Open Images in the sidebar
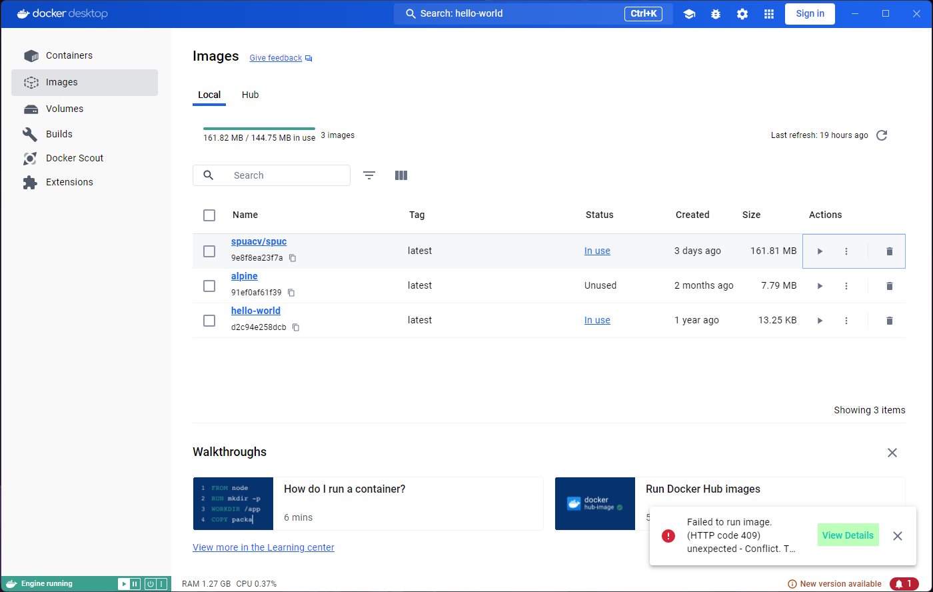The image size is (933, 592). 85,82
